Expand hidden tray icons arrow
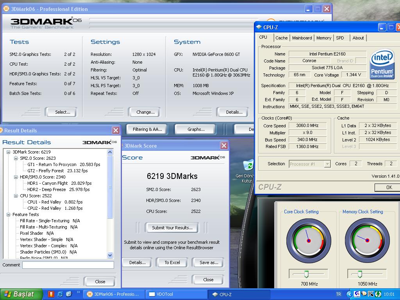 coord(349,294)
